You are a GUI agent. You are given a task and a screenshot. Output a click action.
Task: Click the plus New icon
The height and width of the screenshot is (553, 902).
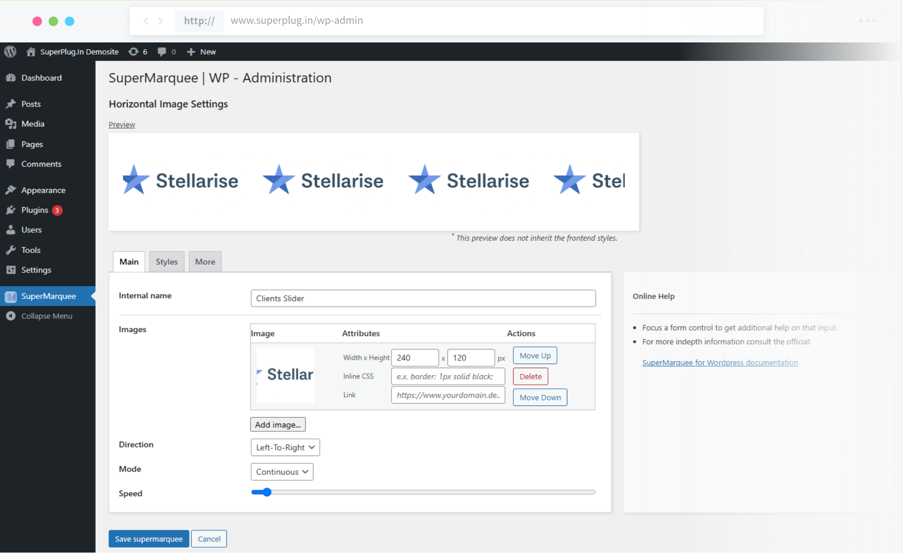click(191, 52)
